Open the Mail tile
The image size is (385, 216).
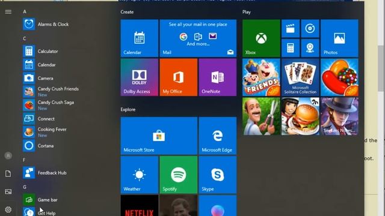[x=198, y=38]
